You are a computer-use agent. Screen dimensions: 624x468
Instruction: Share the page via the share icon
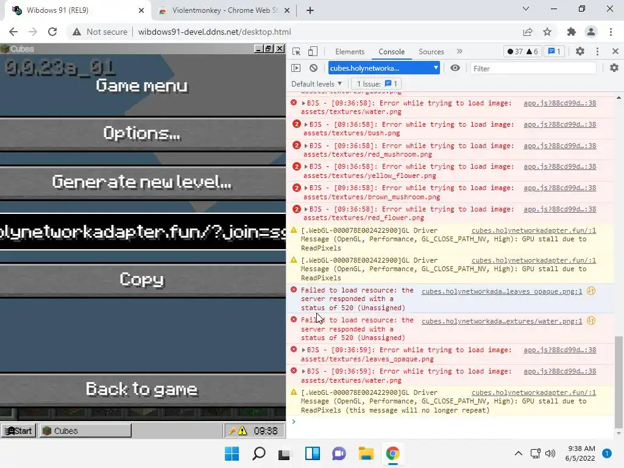528,32
